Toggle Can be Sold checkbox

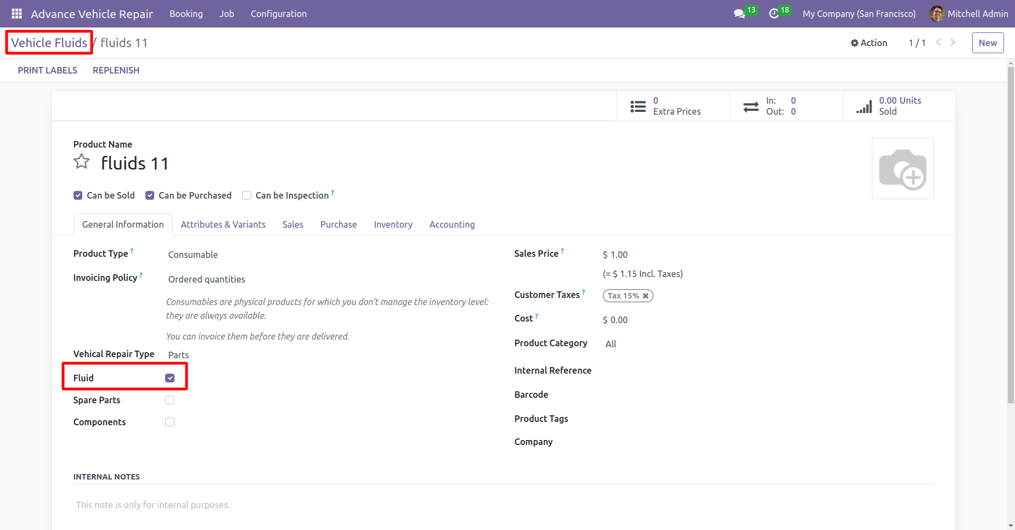(78, 195)
